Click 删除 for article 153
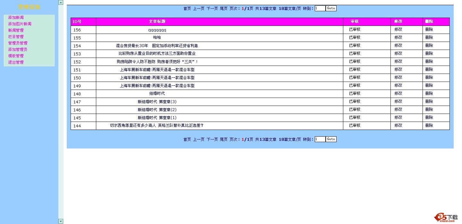462x224 pixels. [x=429, y=53]
